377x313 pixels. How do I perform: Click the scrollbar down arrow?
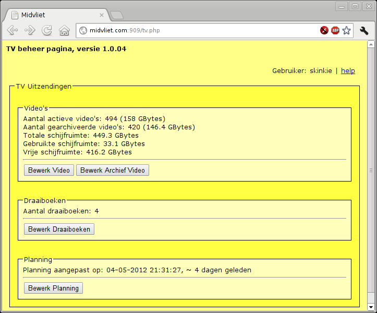371,306
